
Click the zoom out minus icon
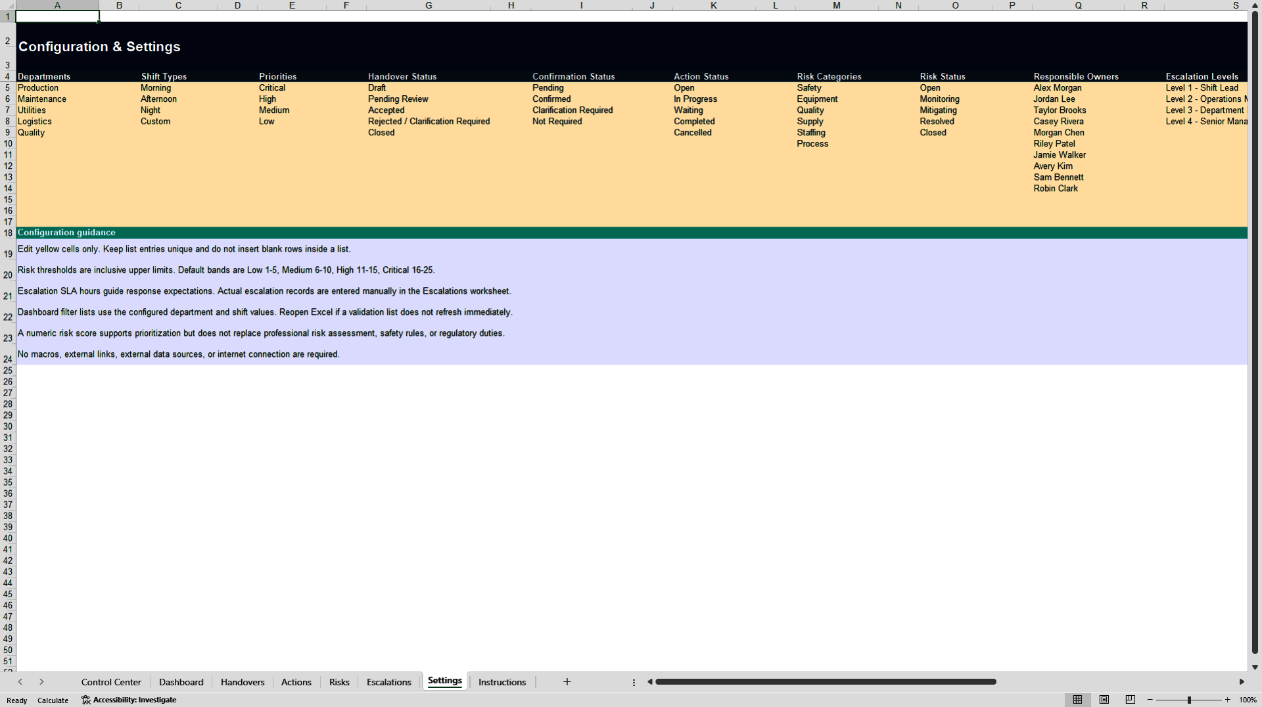pos(1150,700)
